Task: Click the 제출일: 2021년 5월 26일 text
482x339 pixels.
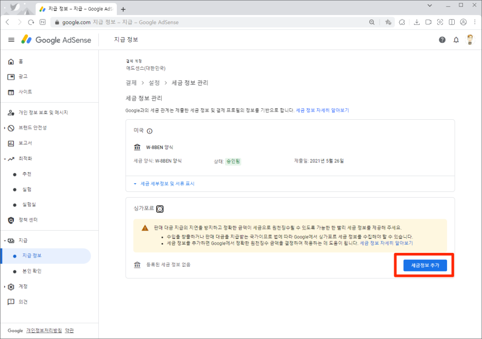Action: 319,161
